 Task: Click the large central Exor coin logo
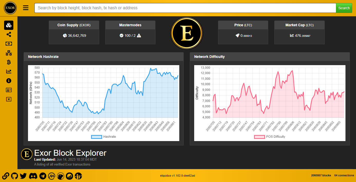pos(187,33)
